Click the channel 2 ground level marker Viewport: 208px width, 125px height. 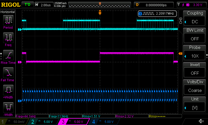20,29
